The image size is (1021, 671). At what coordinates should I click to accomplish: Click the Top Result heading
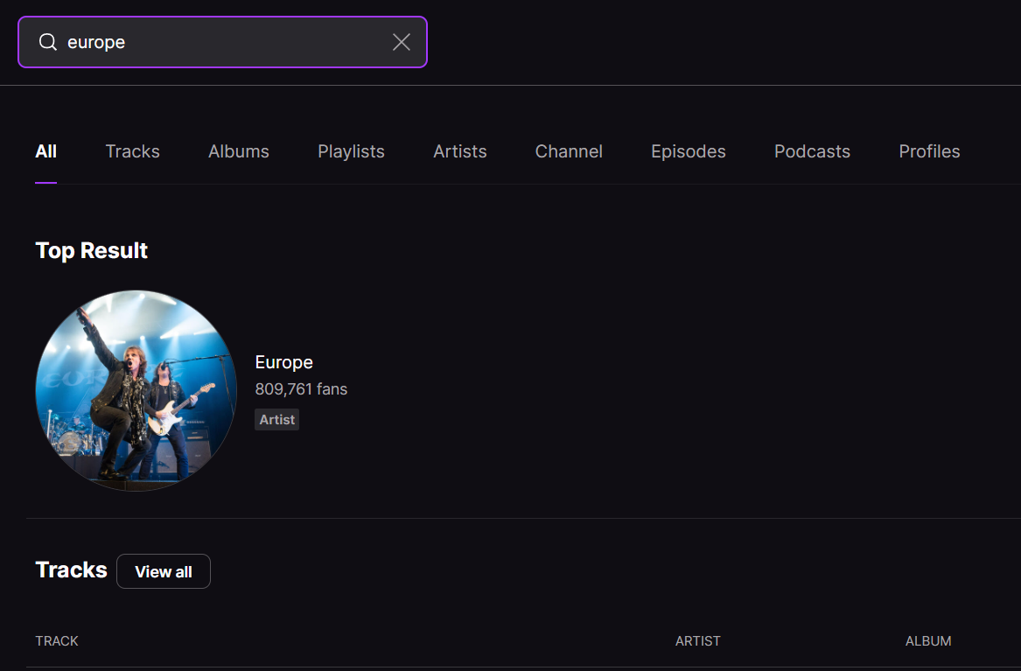tap(92, 250)
